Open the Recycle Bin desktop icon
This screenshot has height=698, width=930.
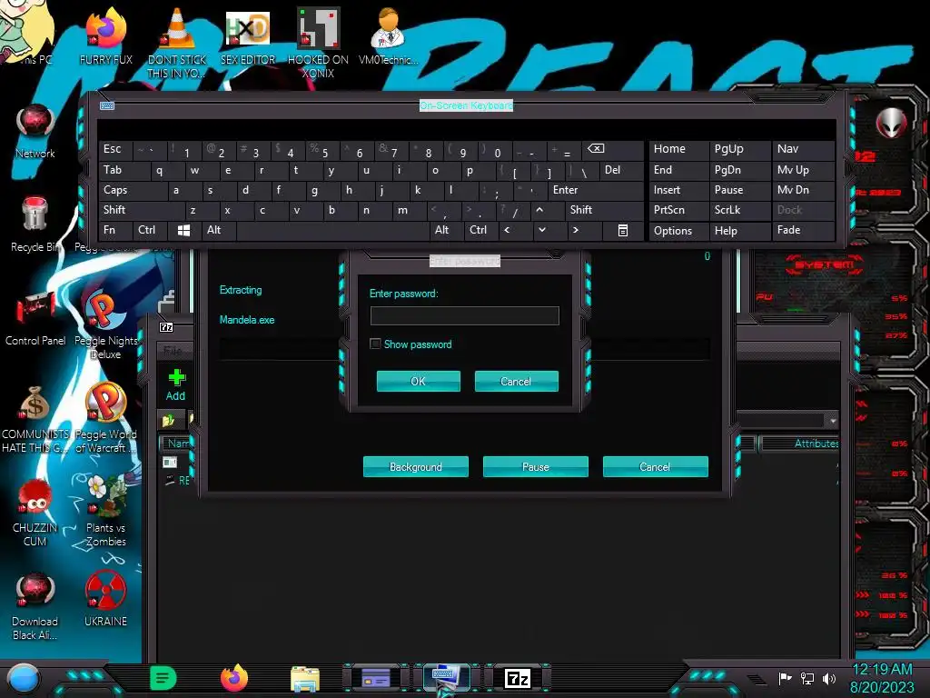[x=35, y=224]
